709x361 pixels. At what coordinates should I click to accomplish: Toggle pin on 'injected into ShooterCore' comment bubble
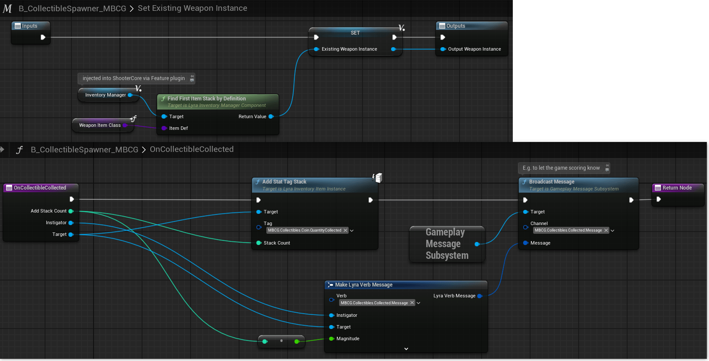point(192,78)
